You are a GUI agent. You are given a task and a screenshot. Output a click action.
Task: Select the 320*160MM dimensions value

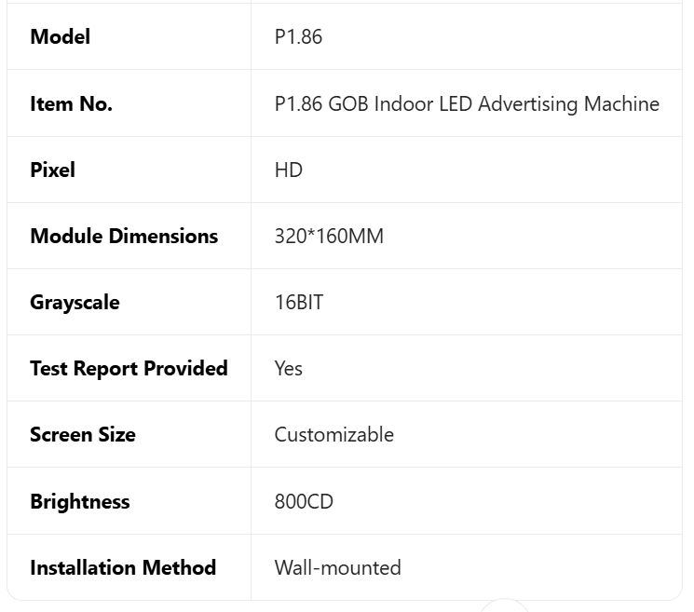(x=329, y=237)
